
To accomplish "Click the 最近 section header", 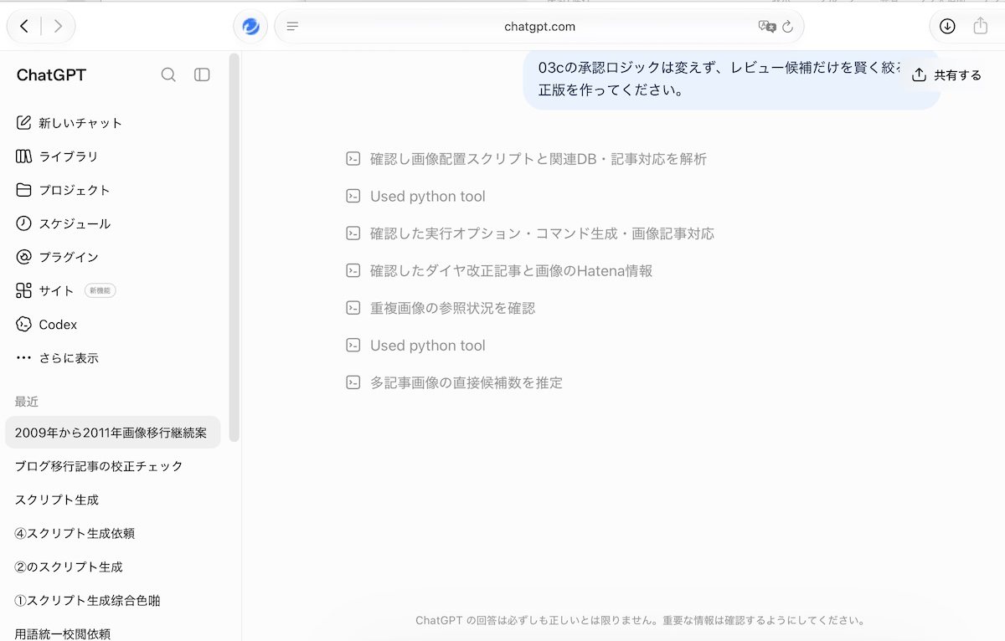I will coord(27,402).
